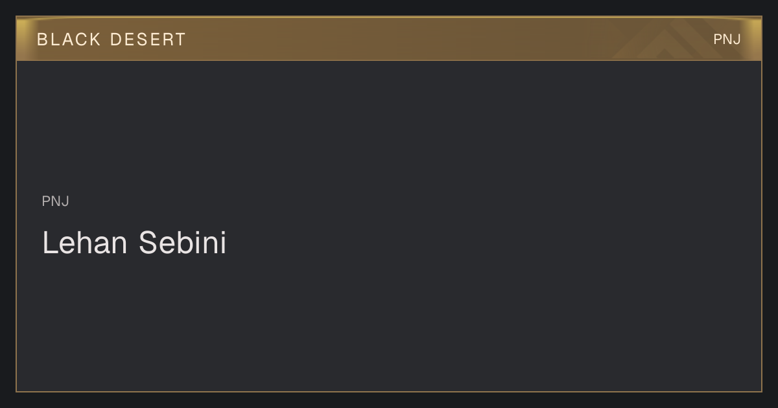Click the word DESERT in header
The height and width of the screenshot is (408, 778).
point(148,40)
